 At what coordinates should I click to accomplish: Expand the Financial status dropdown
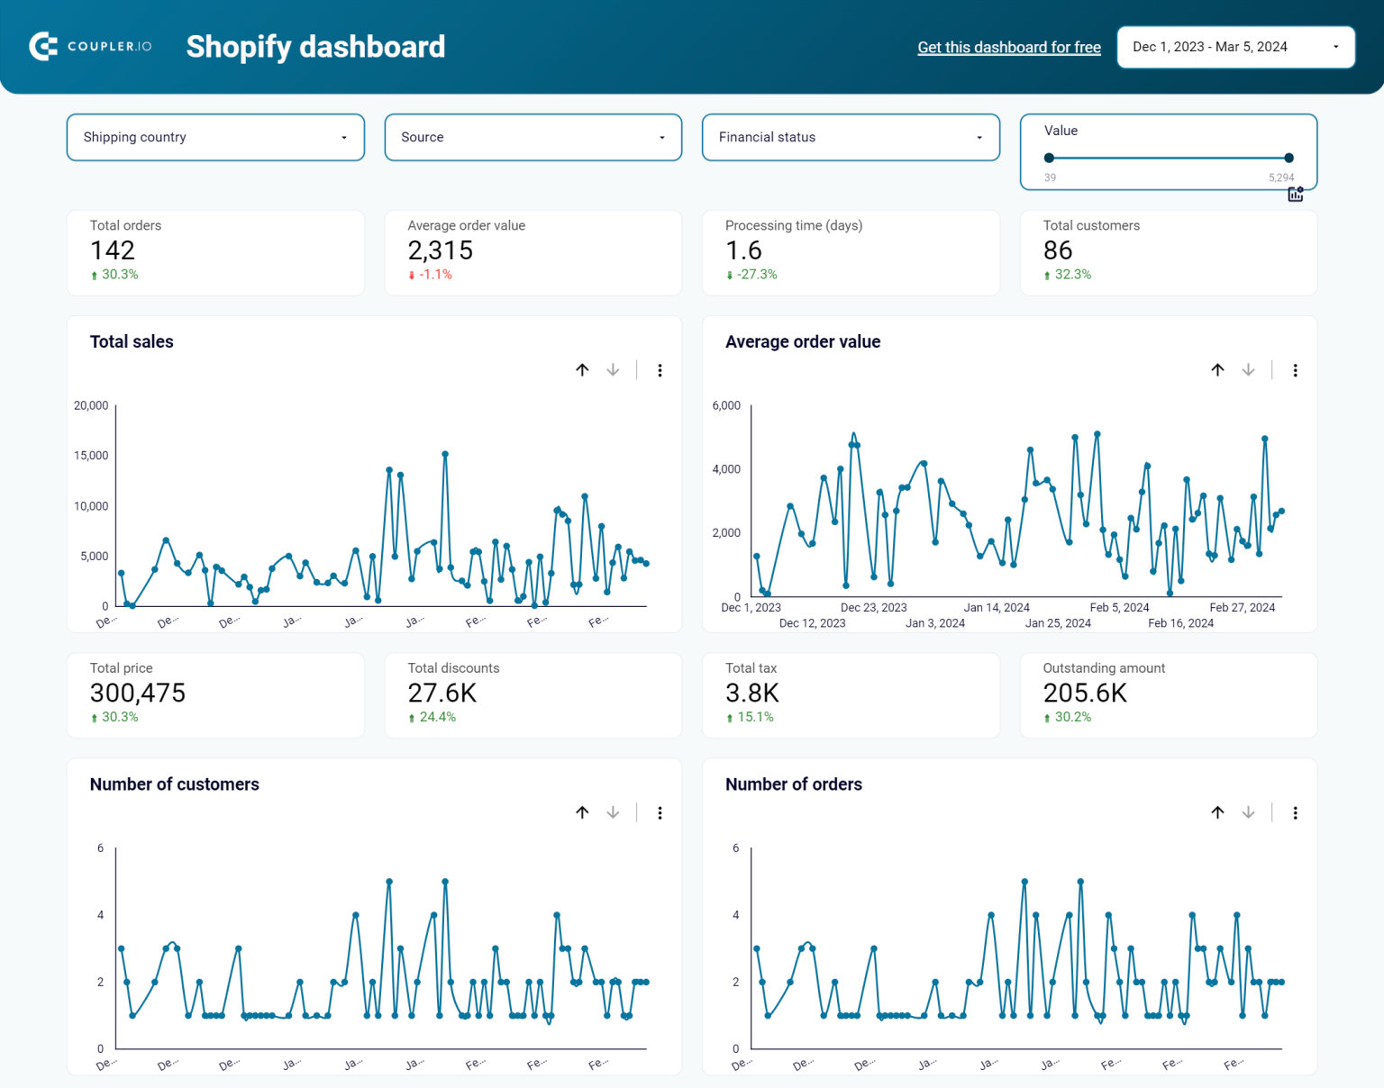850,137
